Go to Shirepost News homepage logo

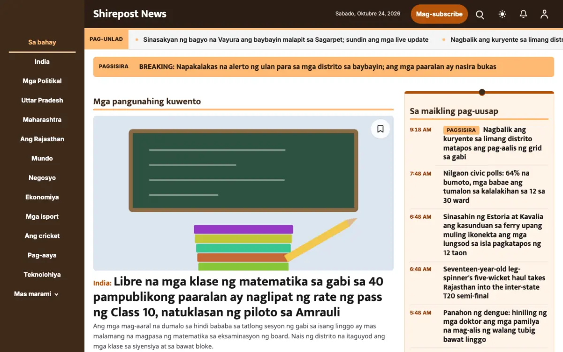(130, 14)
